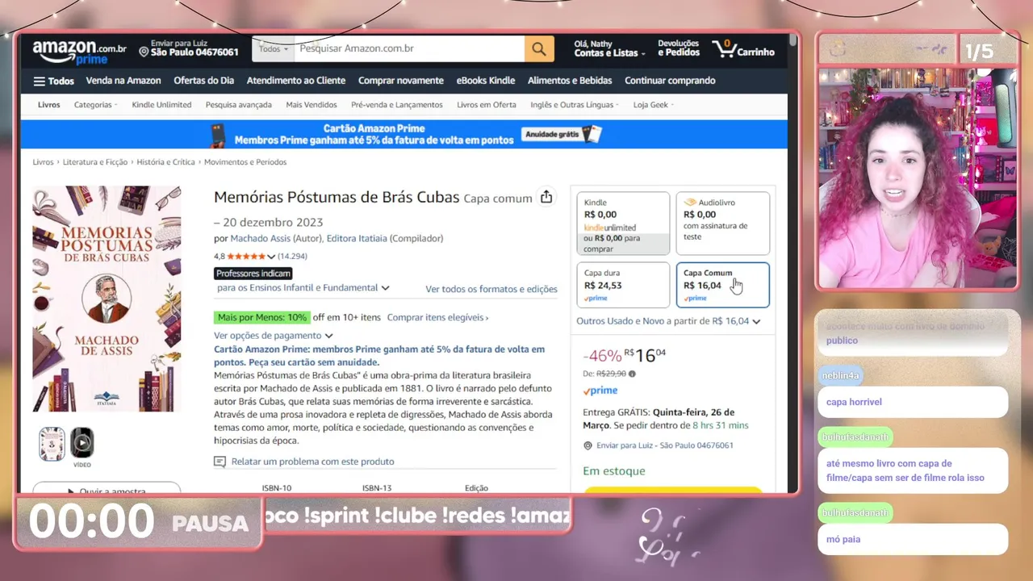Select the Kindle format option

coord(623,224)
